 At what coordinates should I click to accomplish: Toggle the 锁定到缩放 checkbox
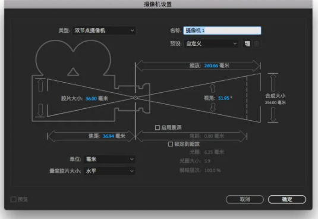click(x=171, y=144)
